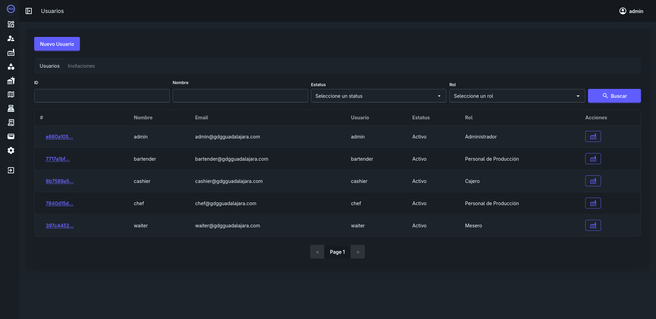The image size is (656, 319).
Task: Open the dashboard grid icon in sidebar
Action: (11, 24)
